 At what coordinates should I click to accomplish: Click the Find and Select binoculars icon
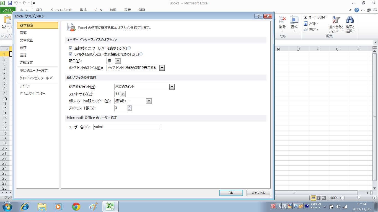350,20
